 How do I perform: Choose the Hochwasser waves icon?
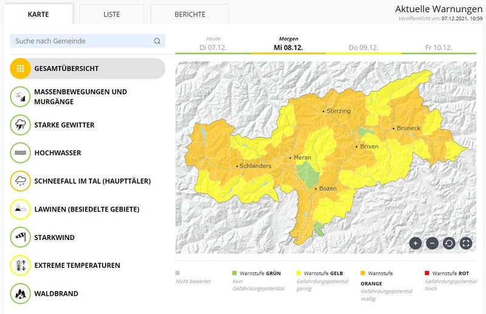(20, 153)
